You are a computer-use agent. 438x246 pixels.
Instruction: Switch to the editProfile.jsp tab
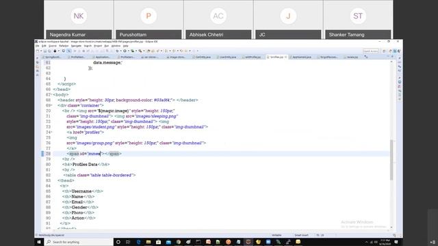pos(253,57)
